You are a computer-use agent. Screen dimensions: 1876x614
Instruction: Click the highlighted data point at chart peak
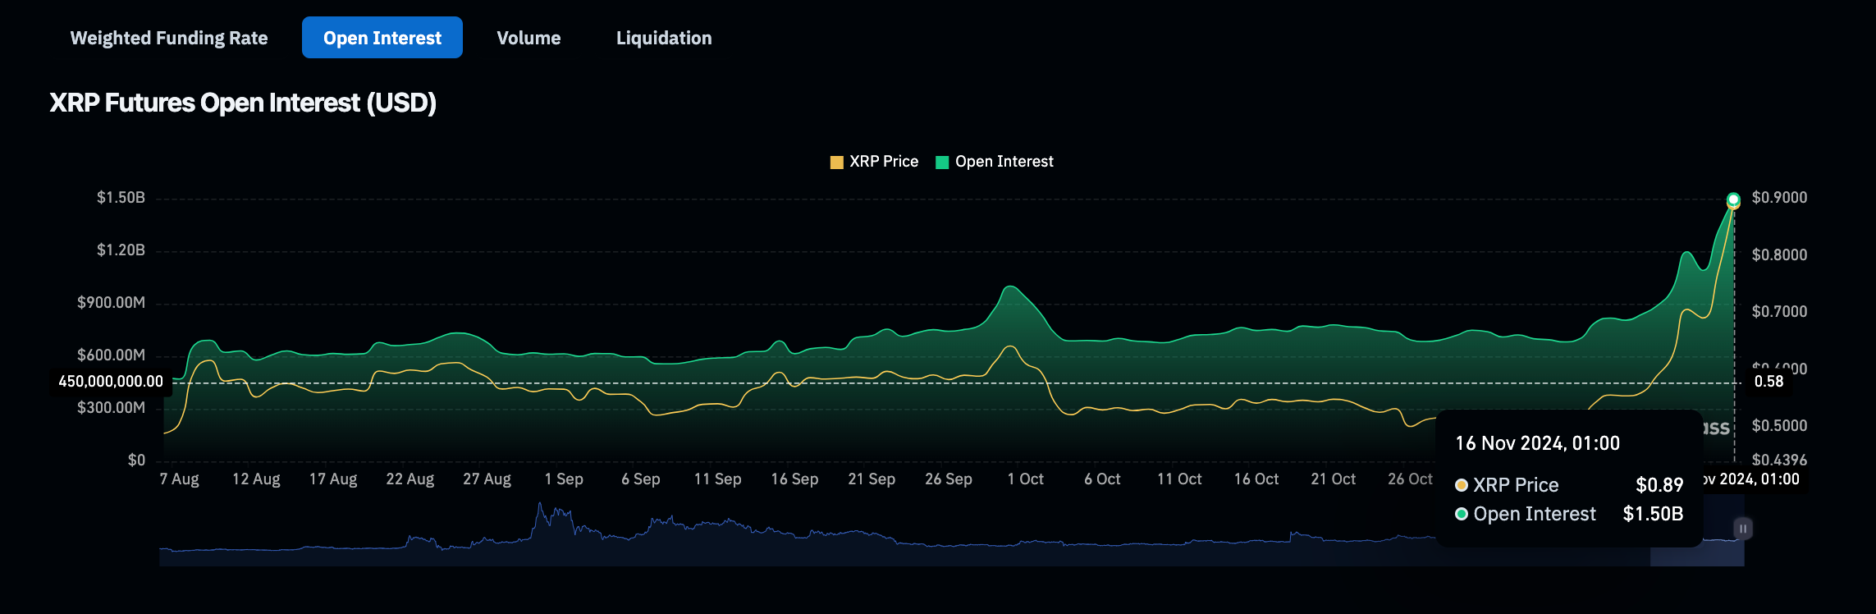pos(1733,199)
